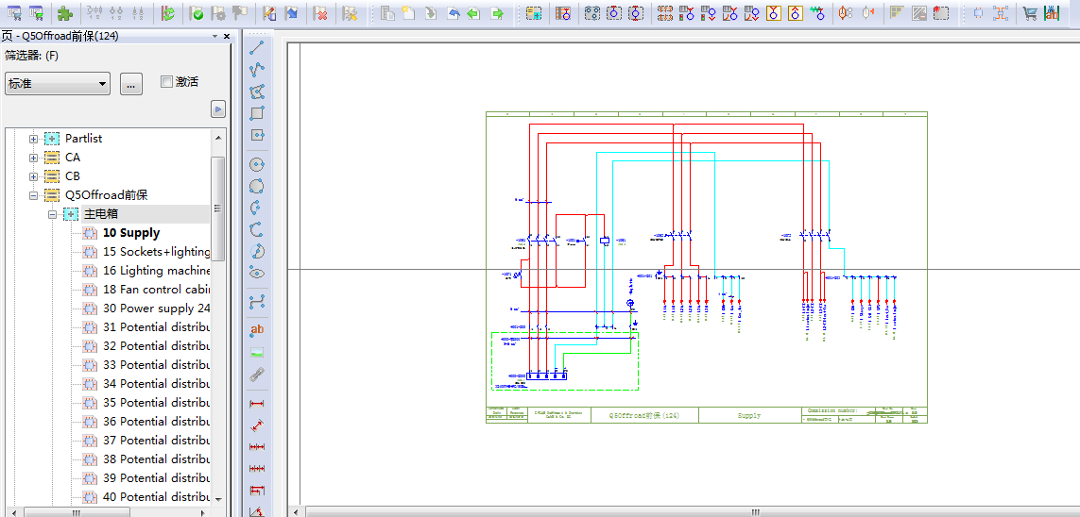
Task: Click the flag with green checkmark icon
Action: click(197, 12)
